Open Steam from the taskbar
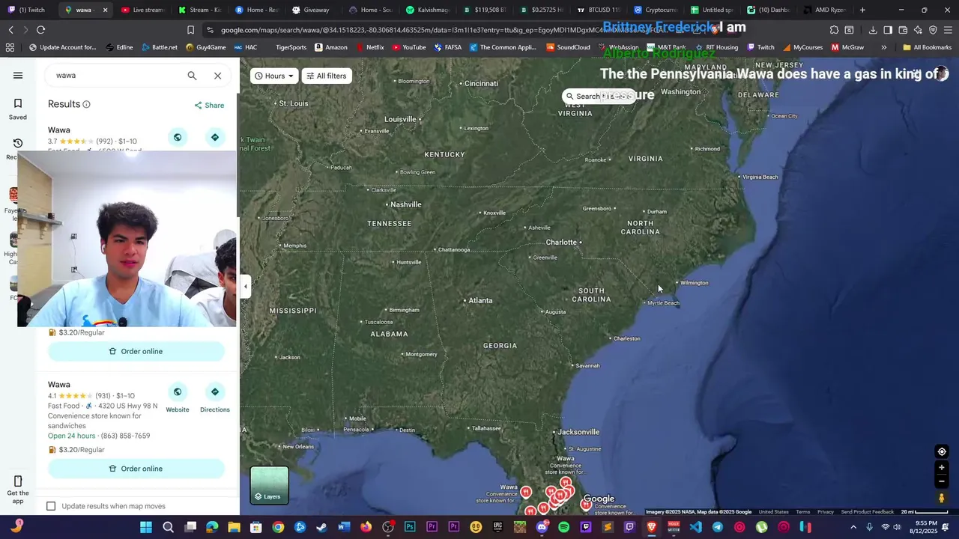Image resolution: width=959 pixels, height=539 pixels. (x=322, y=527)
